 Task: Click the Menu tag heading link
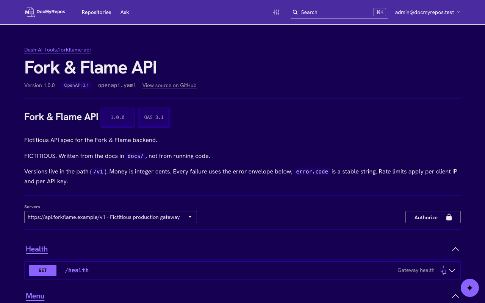coord(35,296)
